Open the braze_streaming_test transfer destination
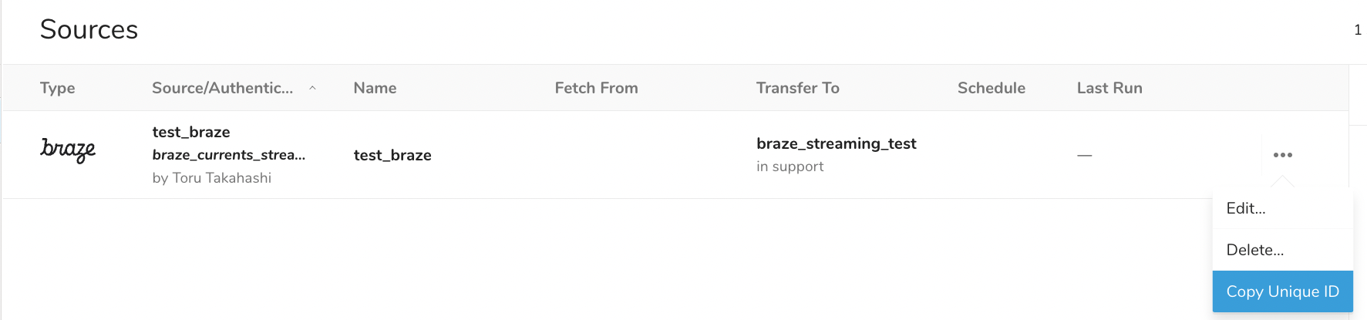 (x=836, y=143)
